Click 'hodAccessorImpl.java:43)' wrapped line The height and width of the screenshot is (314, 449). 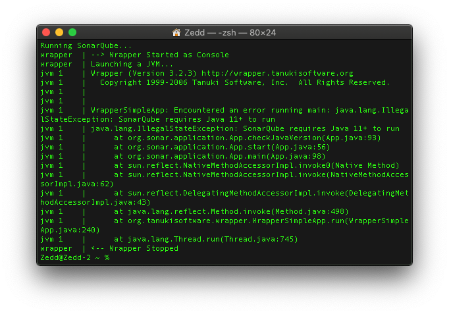[95, 202]
